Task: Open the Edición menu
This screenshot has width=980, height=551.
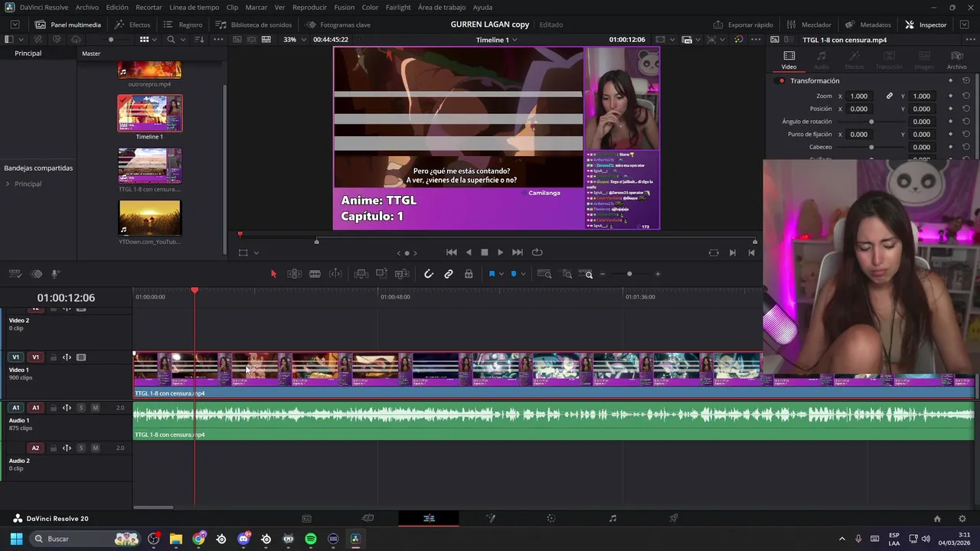Action: pos(117,7)
